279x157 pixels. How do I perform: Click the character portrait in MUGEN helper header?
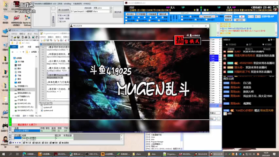point(276,8)
